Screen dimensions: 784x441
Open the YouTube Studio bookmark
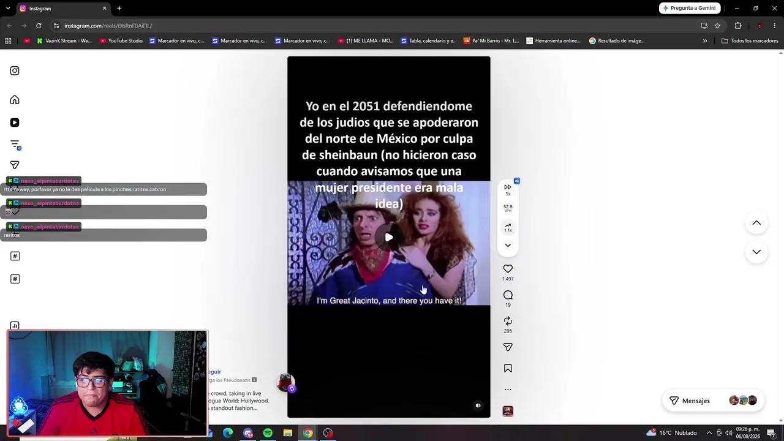point(121,41)
